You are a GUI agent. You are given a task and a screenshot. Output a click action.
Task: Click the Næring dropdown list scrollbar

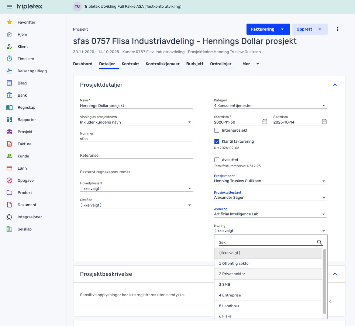pyautogui.click(x=325, y=281)
